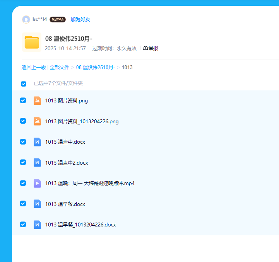Screen dimensions: 279x262
Task: Click 加为好友 to add friend
Action: tap(80, 19)
